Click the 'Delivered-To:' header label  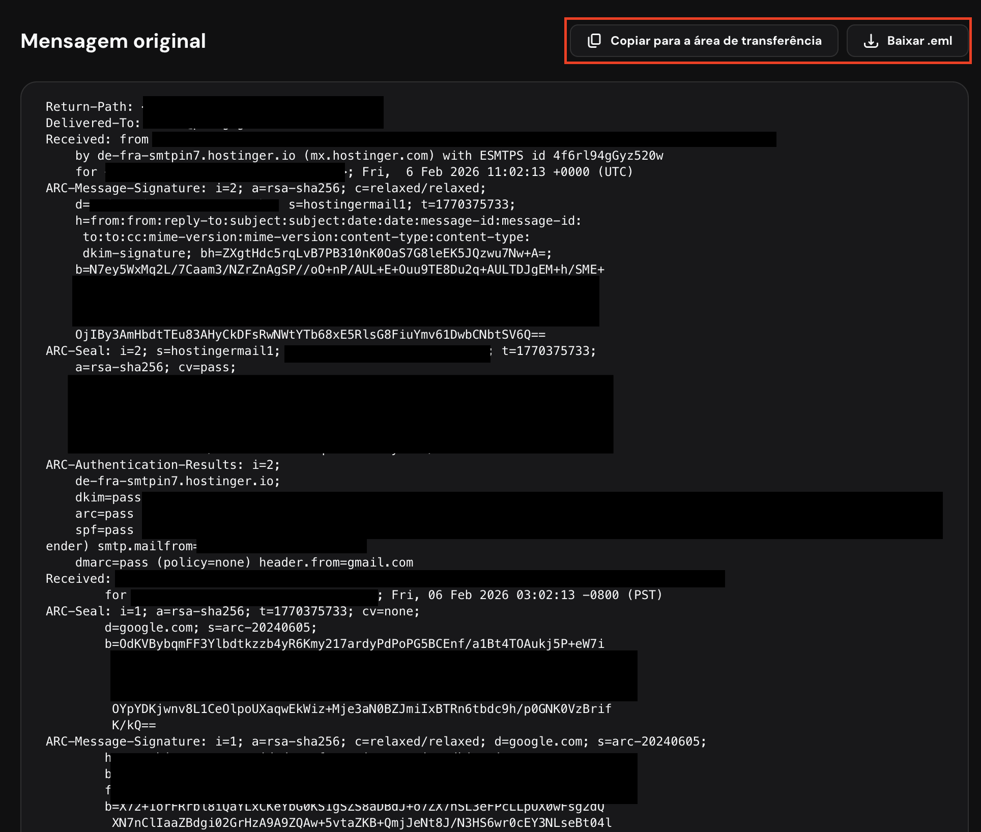(x=93, y=123)
